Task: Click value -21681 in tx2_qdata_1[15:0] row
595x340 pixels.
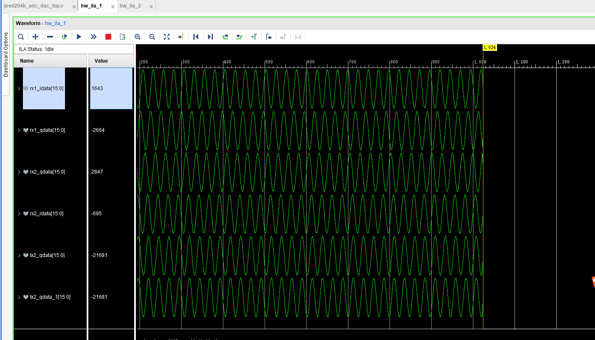Action: (x=99, y=297)
